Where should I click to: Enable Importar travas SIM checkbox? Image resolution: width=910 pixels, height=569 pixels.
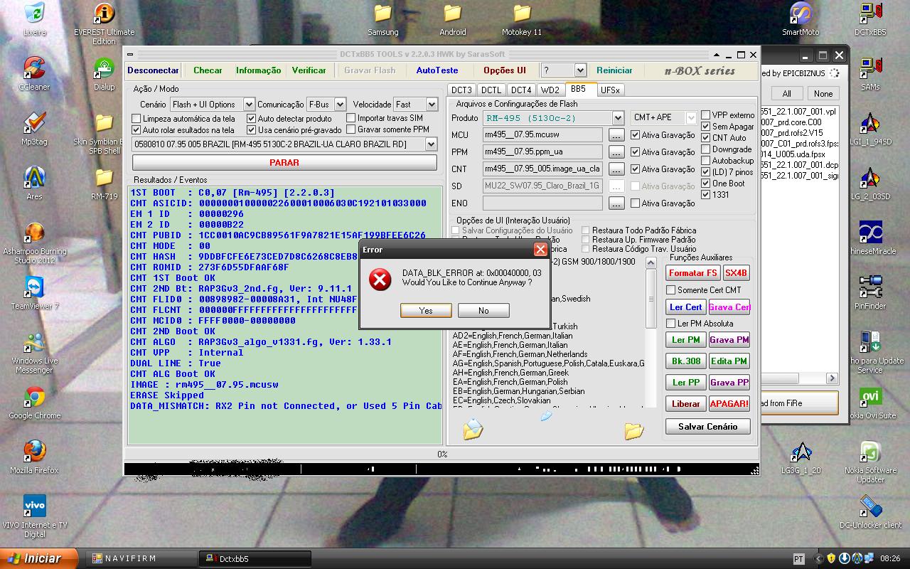click(351, 118)
